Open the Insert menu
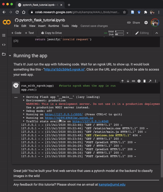Image resolution: width=163 pixels, height=192 pixels. [x=42, y=26]
